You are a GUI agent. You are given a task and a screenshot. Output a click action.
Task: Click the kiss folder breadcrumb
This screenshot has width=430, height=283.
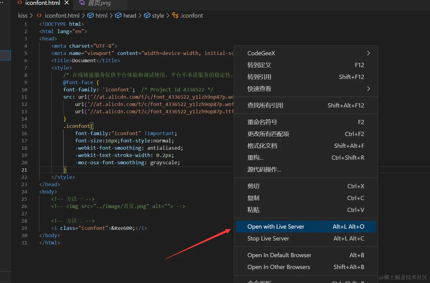coord(23,15)
